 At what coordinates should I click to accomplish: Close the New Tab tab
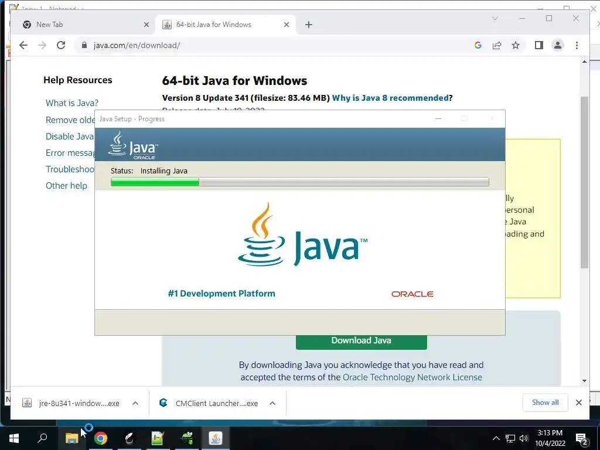(146, 25)
